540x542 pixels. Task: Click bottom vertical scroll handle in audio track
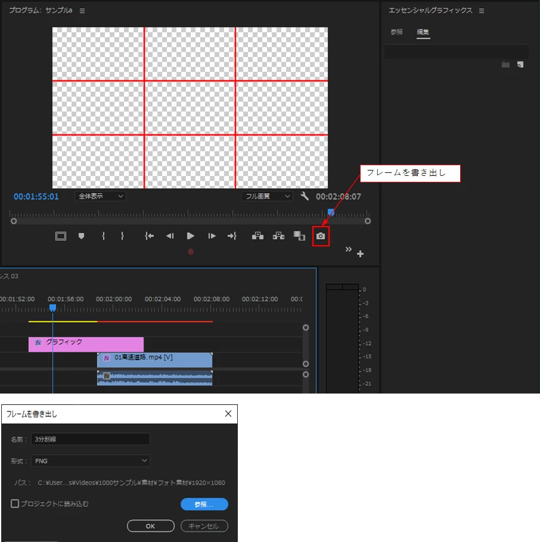(306, 374)
